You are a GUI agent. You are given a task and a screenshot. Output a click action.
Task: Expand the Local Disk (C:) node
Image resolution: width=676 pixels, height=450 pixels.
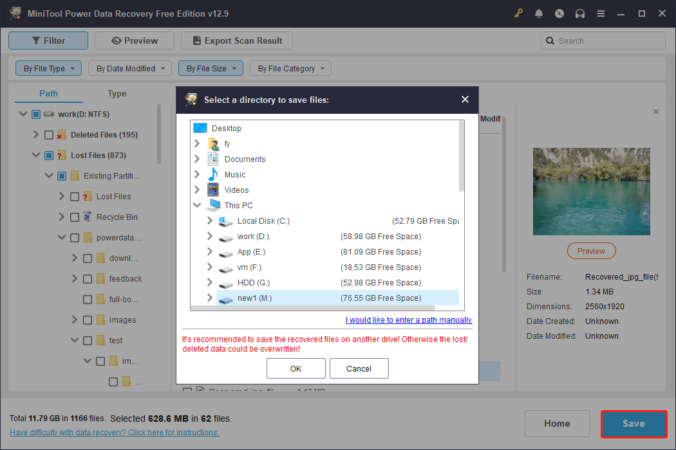(209, 221)
